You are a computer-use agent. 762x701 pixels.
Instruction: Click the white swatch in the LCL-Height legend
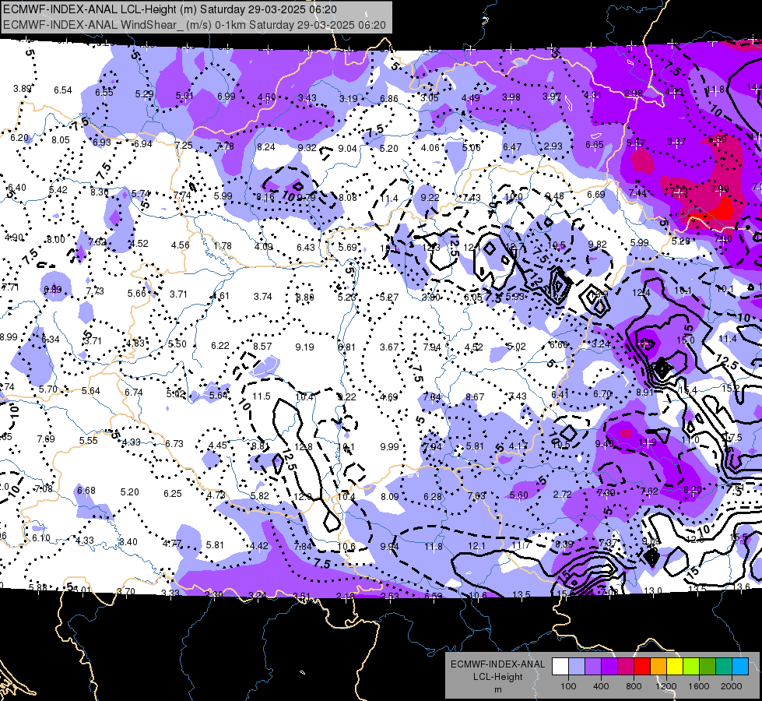[560, 667]
